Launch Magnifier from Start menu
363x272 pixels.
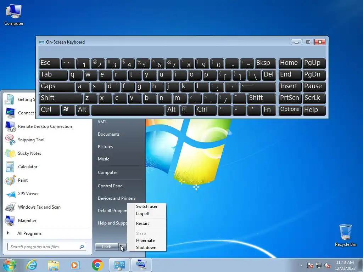tap(48, 220)
